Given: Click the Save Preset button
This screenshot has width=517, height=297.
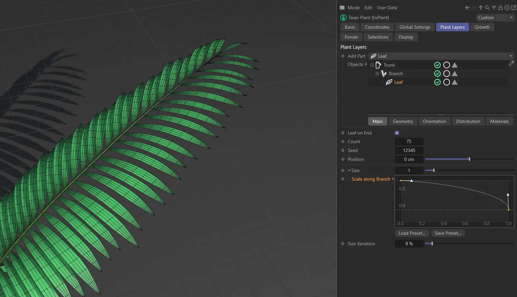Looking at the screenshot, I should coord(448,233).
